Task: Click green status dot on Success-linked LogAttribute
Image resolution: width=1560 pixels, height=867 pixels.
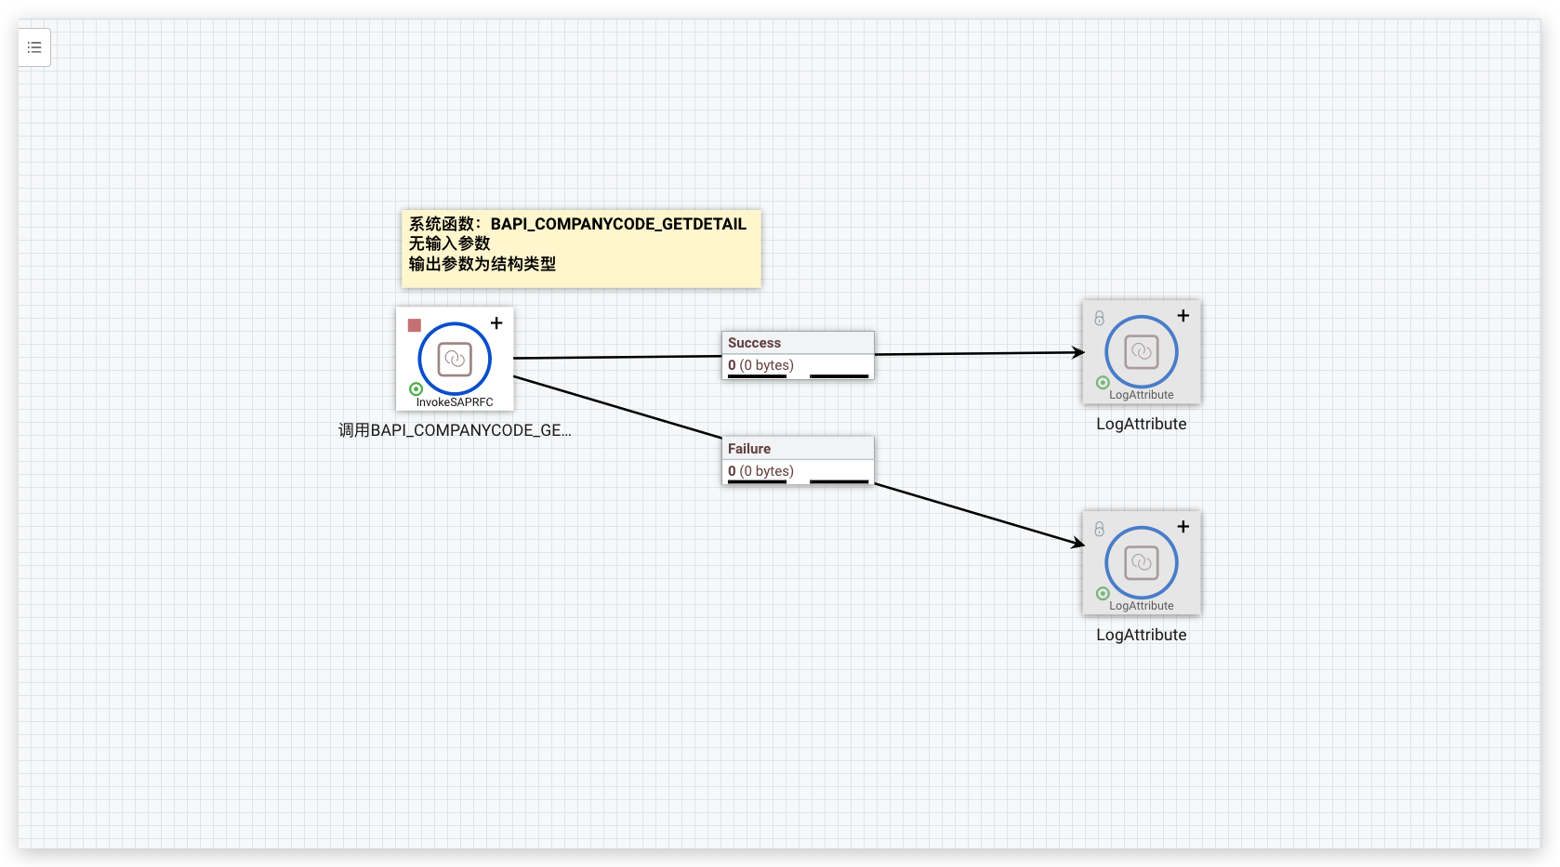Action: coord(1103,382)
